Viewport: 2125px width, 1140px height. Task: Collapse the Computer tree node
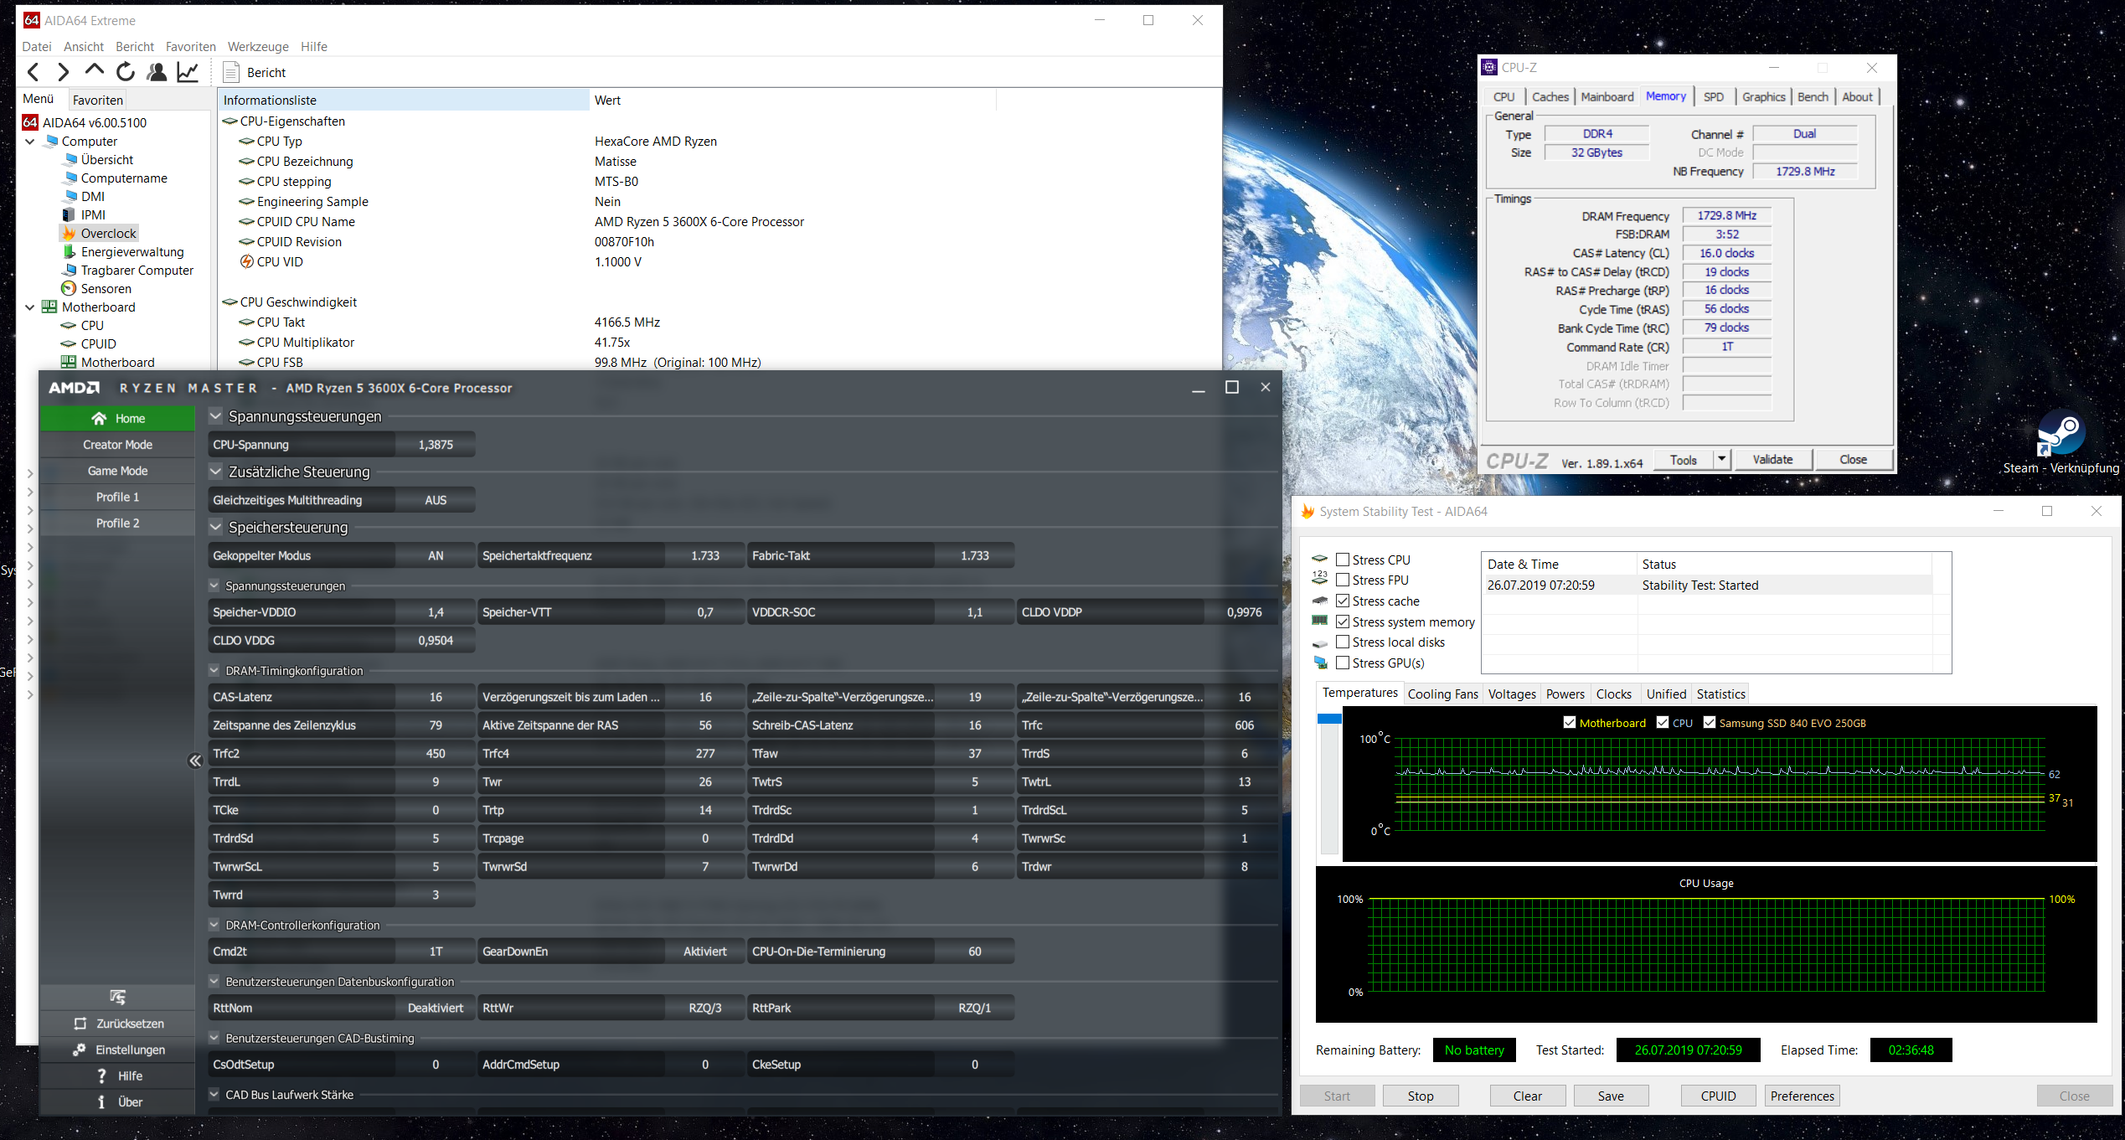pyautogui.click(x=30, y=142)
